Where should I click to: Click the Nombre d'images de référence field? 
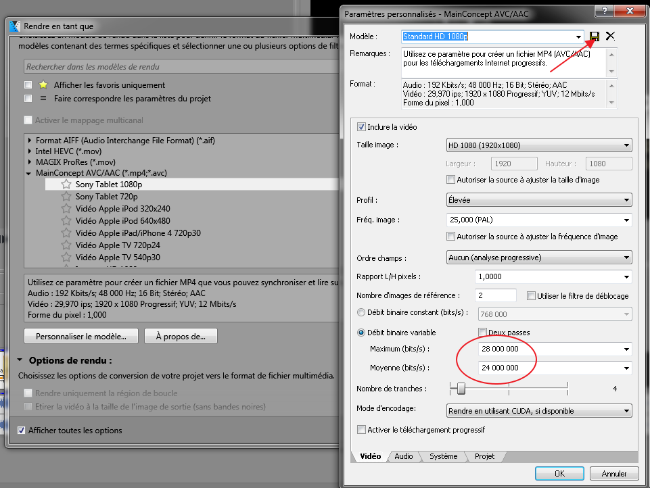pyautogui.click(x=495, y=295)
